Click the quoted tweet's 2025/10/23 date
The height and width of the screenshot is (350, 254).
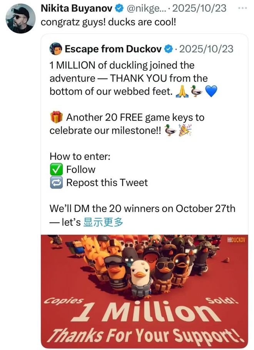(206, 49)
